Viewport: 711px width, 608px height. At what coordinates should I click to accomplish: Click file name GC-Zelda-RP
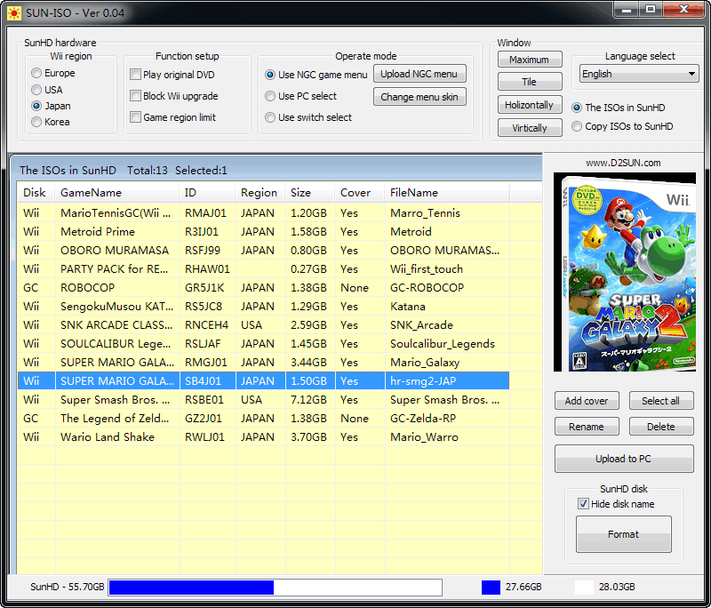click(423, 419)
